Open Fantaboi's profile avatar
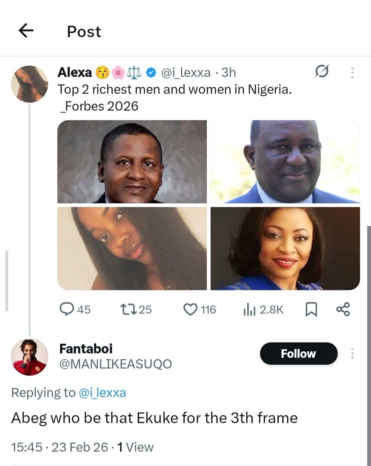This screenshot has height=466, width=371. [x=30, y=357]
